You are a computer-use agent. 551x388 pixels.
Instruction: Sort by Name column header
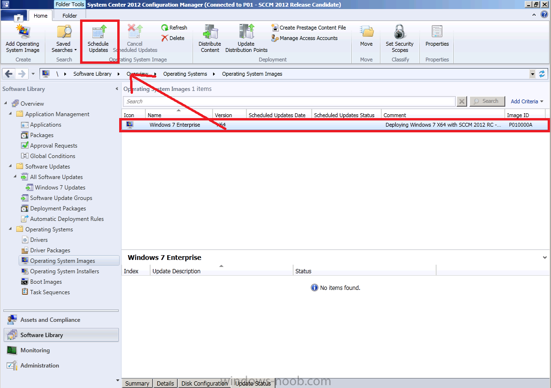tap(179, 115)
